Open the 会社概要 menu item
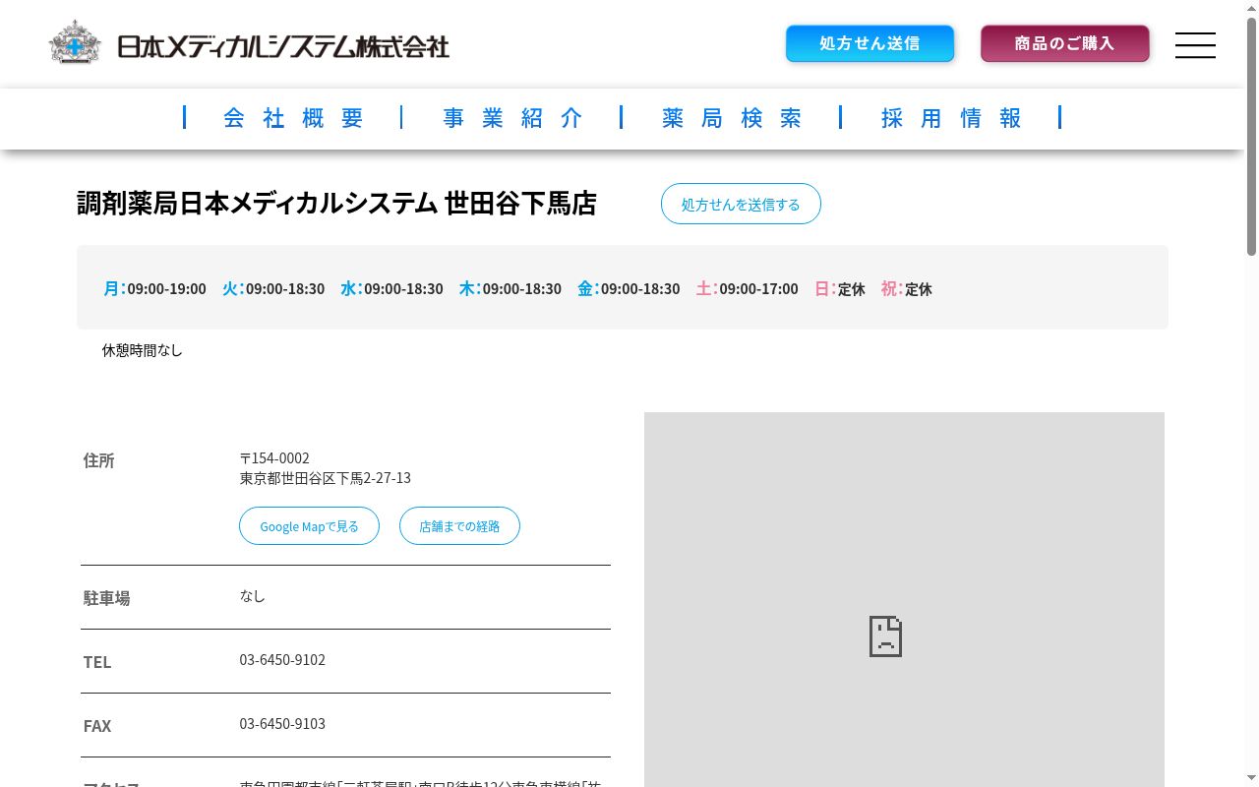 point(294,118)
